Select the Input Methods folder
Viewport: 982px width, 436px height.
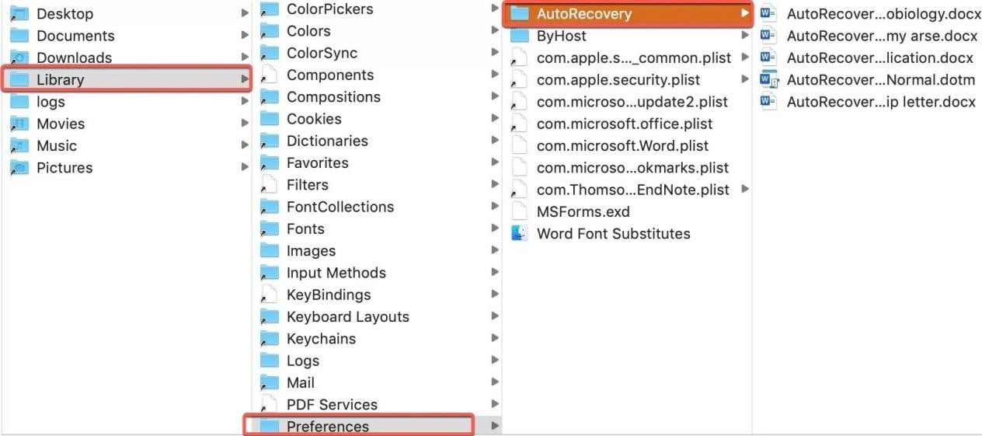(x=336, y=273)
